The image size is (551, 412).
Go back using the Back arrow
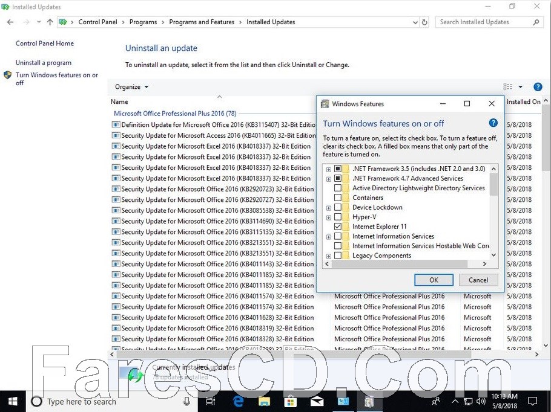[10, 22]
